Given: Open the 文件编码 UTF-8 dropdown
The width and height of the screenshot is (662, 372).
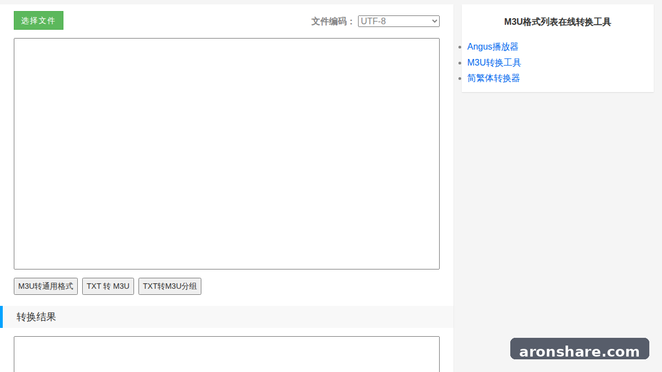Looking at the screenshot, I should 399,21.
